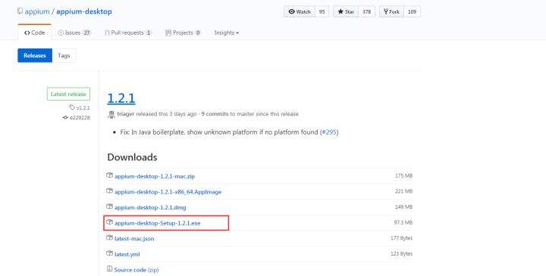Open the Issues tab

pos(74,33)
